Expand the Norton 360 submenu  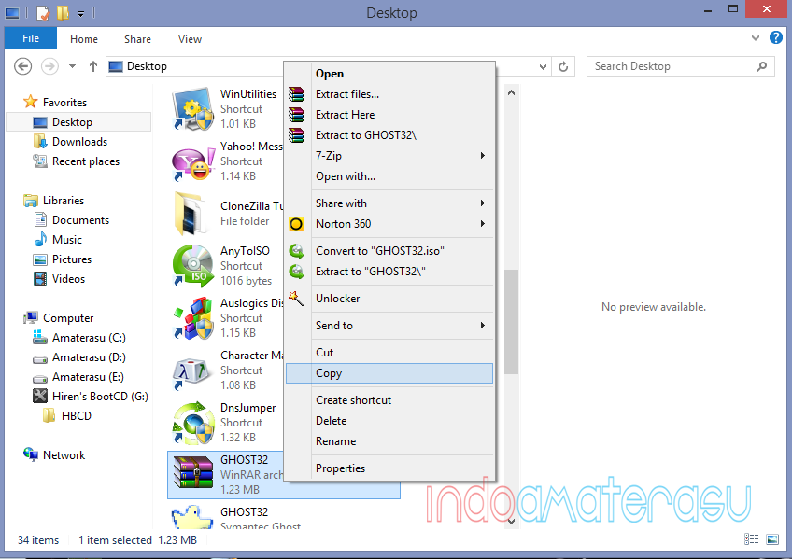[483, 223]
